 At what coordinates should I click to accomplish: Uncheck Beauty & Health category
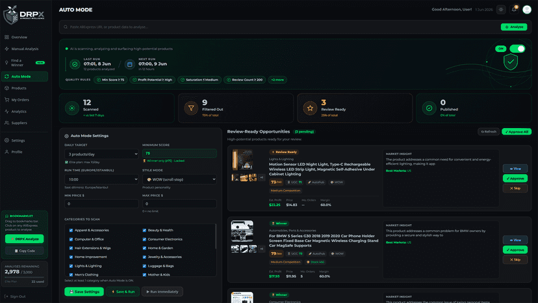[144, 231]
